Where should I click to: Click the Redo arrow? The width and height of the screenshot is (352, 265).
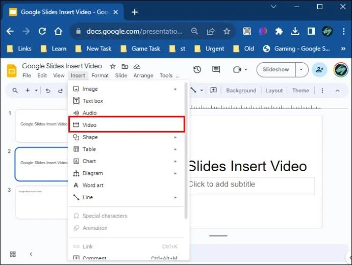tap(60, 91)
